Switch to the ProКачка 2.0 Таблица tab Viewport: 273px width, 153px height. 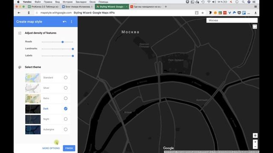pyautogui.click(x=44, y=7)
